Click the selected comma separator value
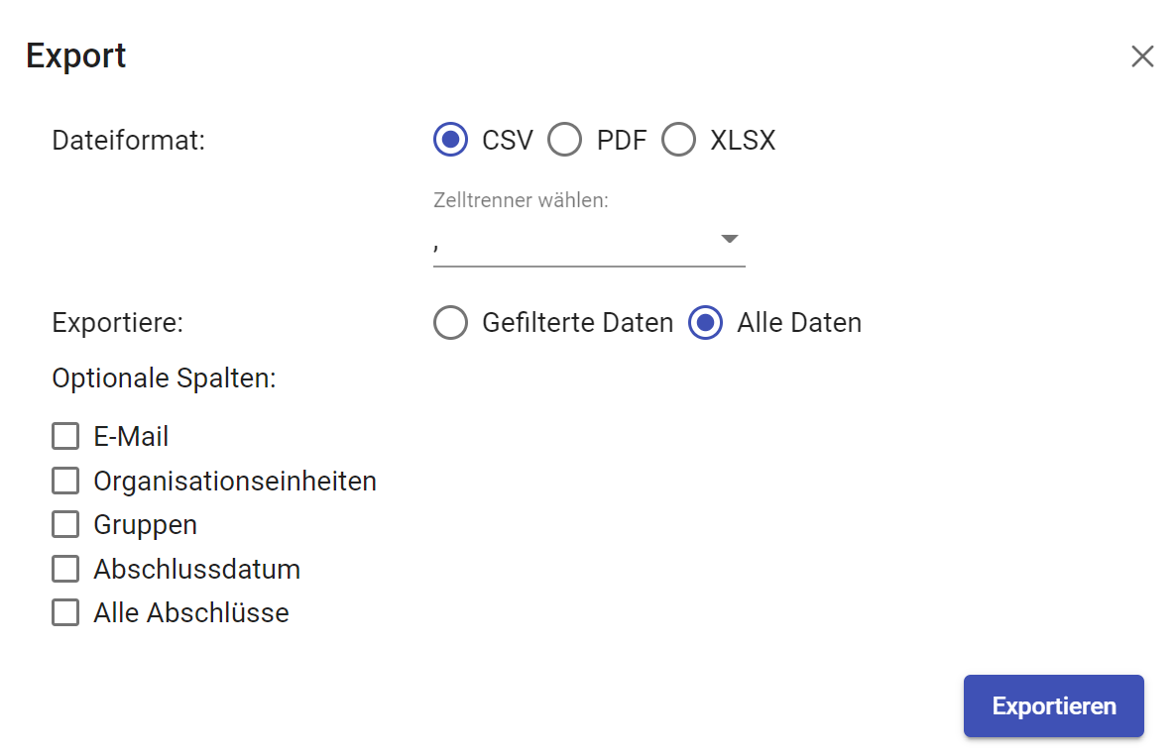This screenshot has width=1176, height=755. click(437, 244)
